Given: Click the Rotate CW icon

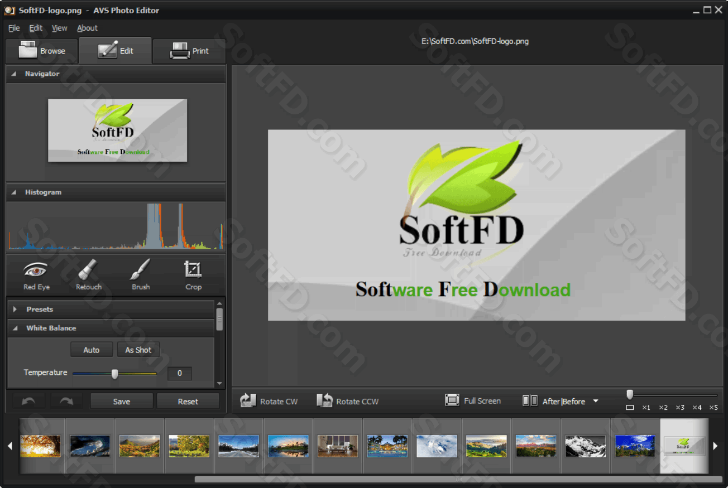Looking at the screenshot, I should coord(248,400).
